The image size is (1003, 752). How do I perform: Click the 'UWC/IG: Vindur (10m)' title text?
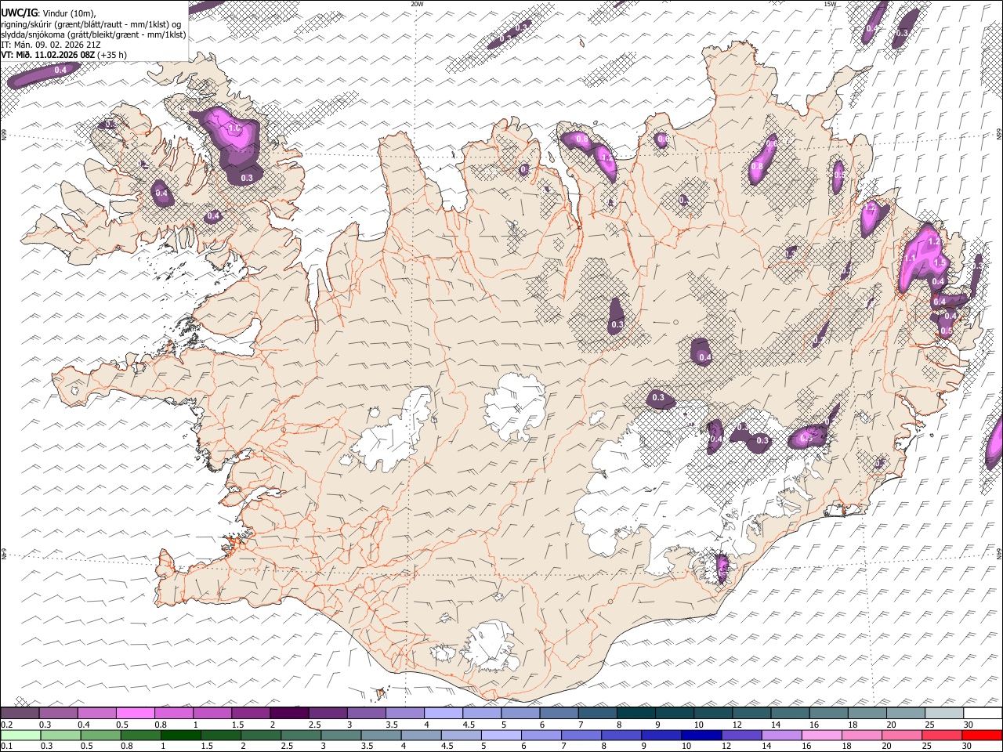(49, 13)
